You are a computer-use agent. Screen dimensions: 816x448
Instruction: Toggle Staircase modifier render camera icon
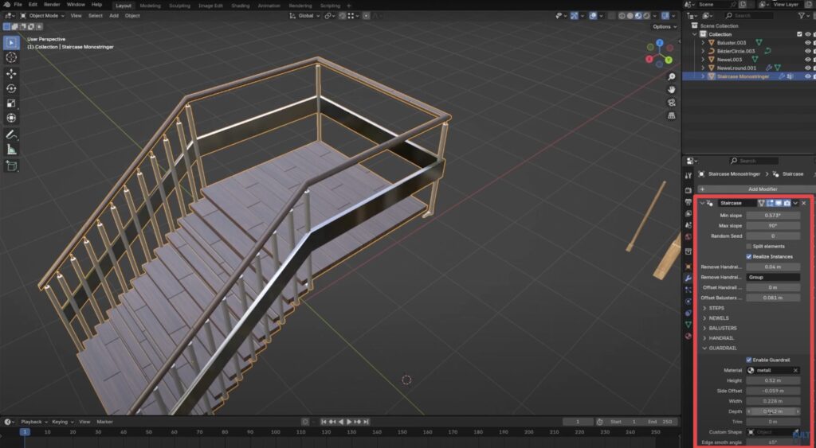pos(787,203)
